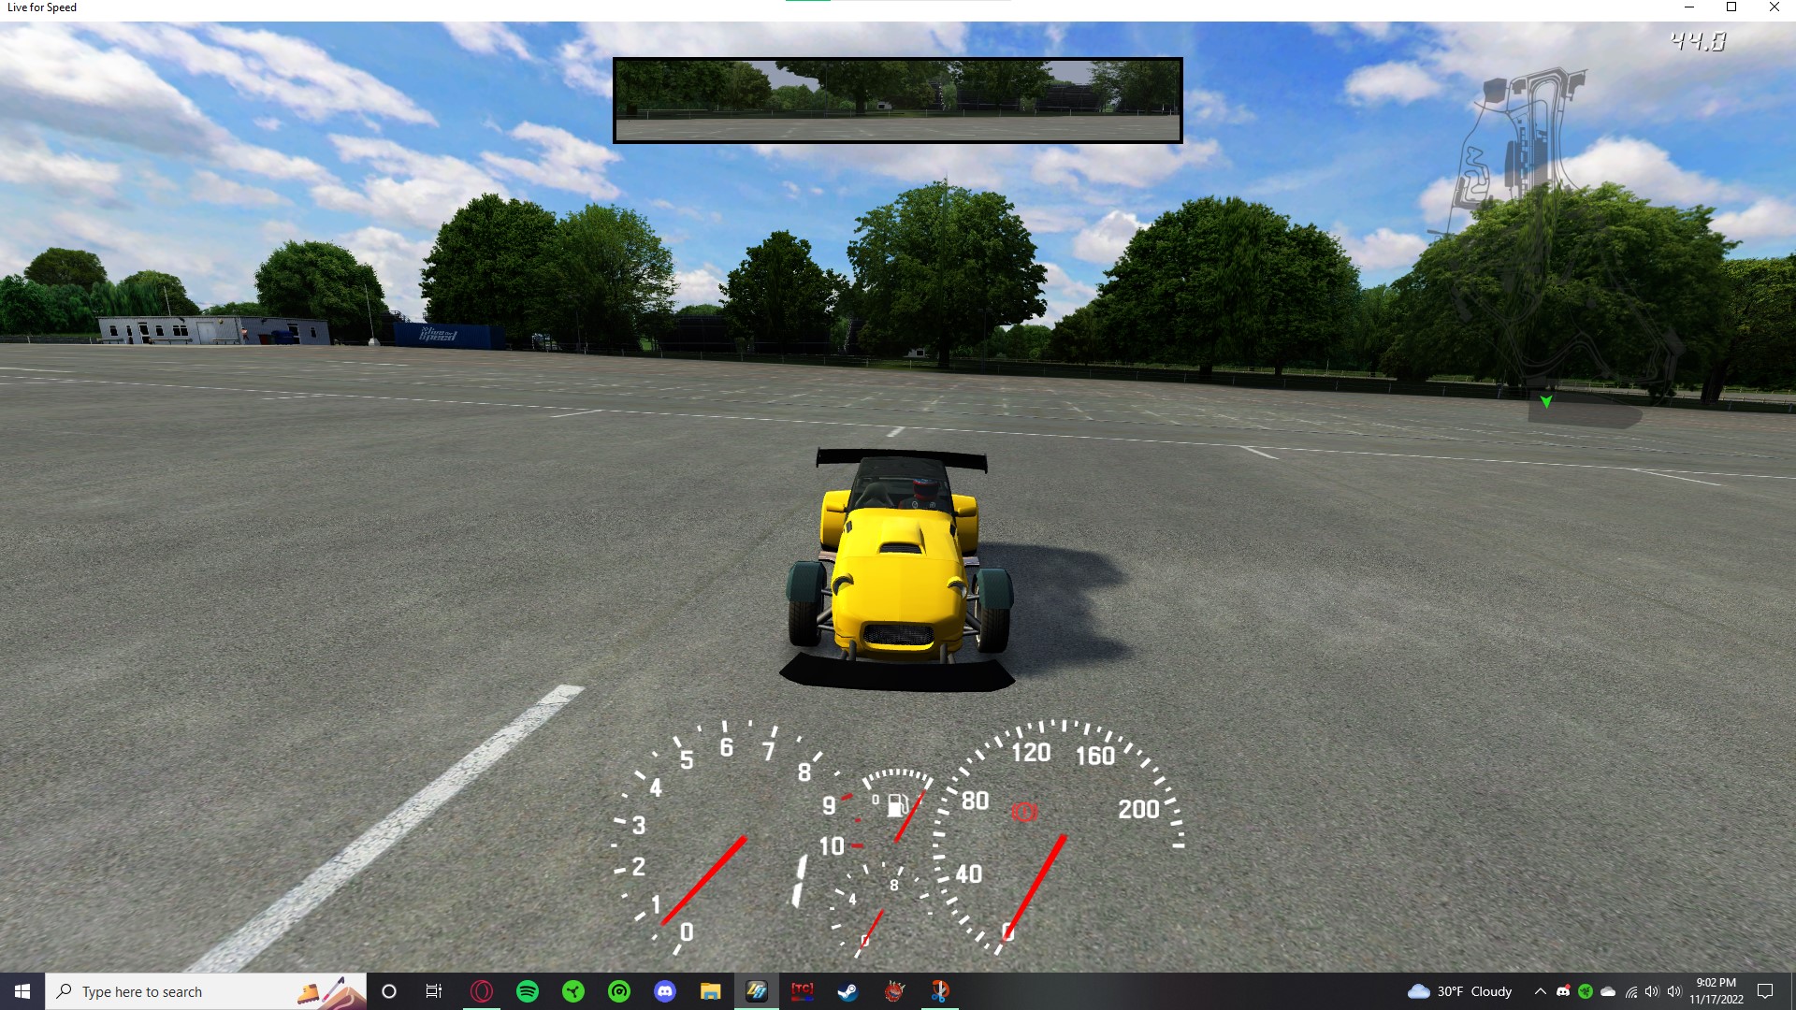Open the red TC taskbar application
This screenshot has width=1796, height=1010.
point(803,991)
